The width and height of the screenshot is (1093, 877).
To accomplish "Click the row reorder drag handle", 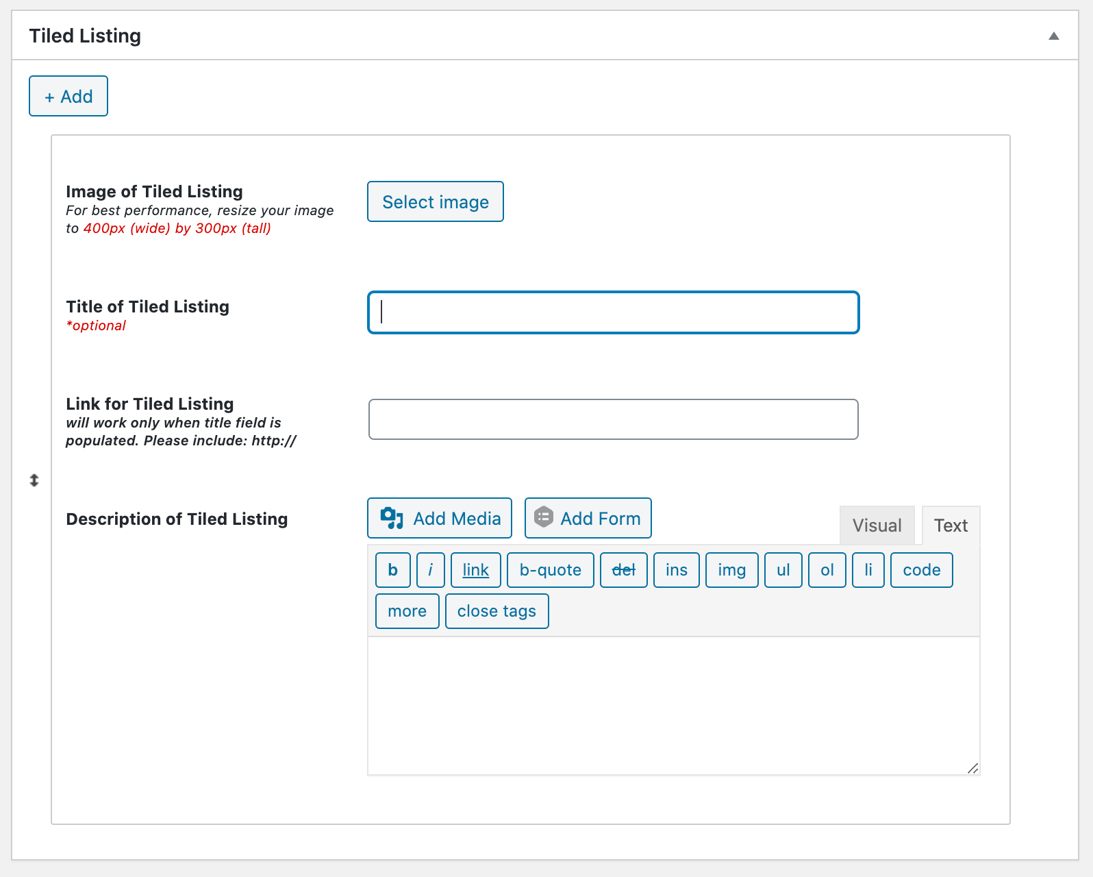I will [x=34, y=480].
